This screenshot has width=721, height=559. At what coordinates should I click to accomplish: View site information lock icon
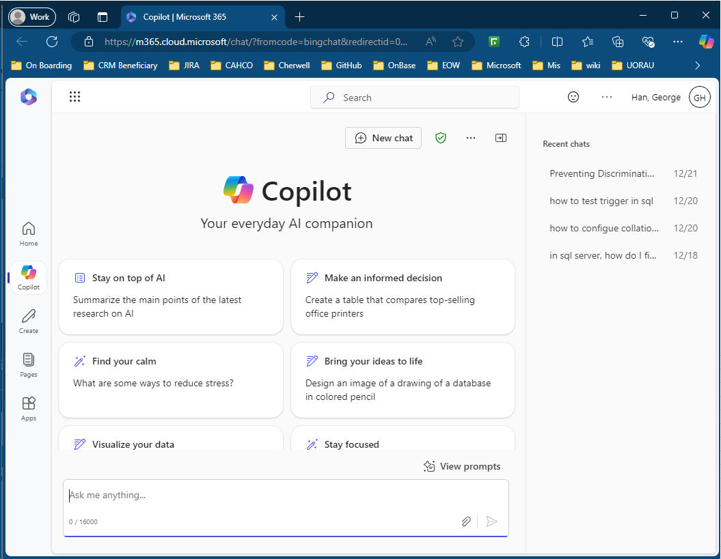(89, 42)
